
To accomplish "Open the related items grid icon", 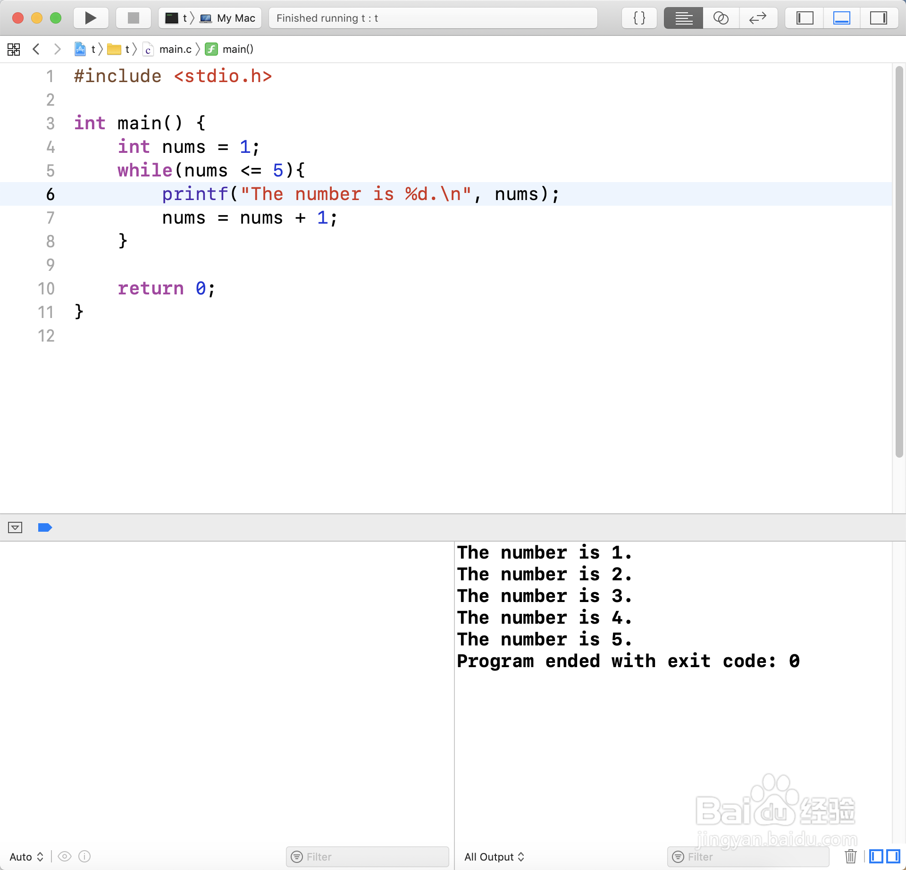I will point(14,49).
